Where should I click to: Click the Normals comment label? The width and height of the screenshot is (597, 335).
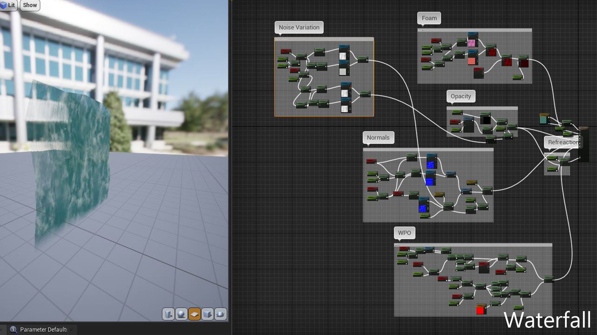[378, 137]
